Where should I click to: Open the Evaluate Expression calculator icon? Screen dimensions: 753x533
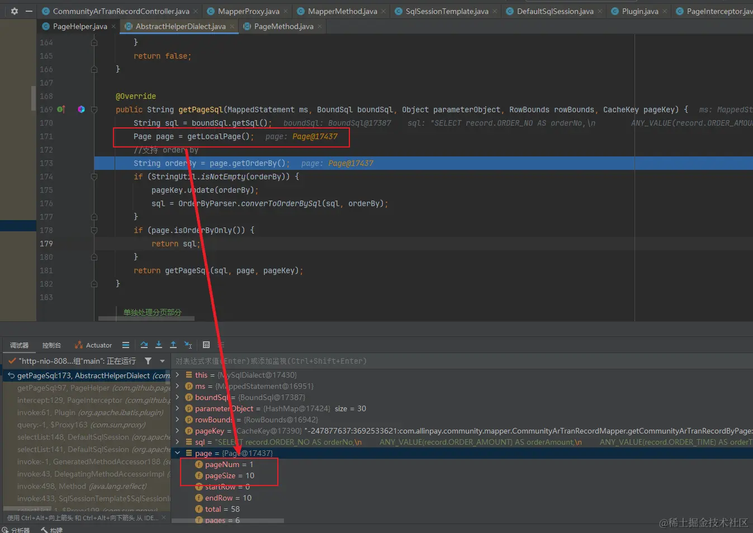(x=206, y=345)
